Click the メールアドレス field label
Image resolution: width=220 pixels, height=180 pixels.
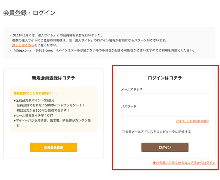132,89
